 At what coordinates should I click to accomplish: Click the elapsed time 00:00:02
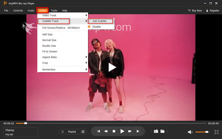pos(9,123)
